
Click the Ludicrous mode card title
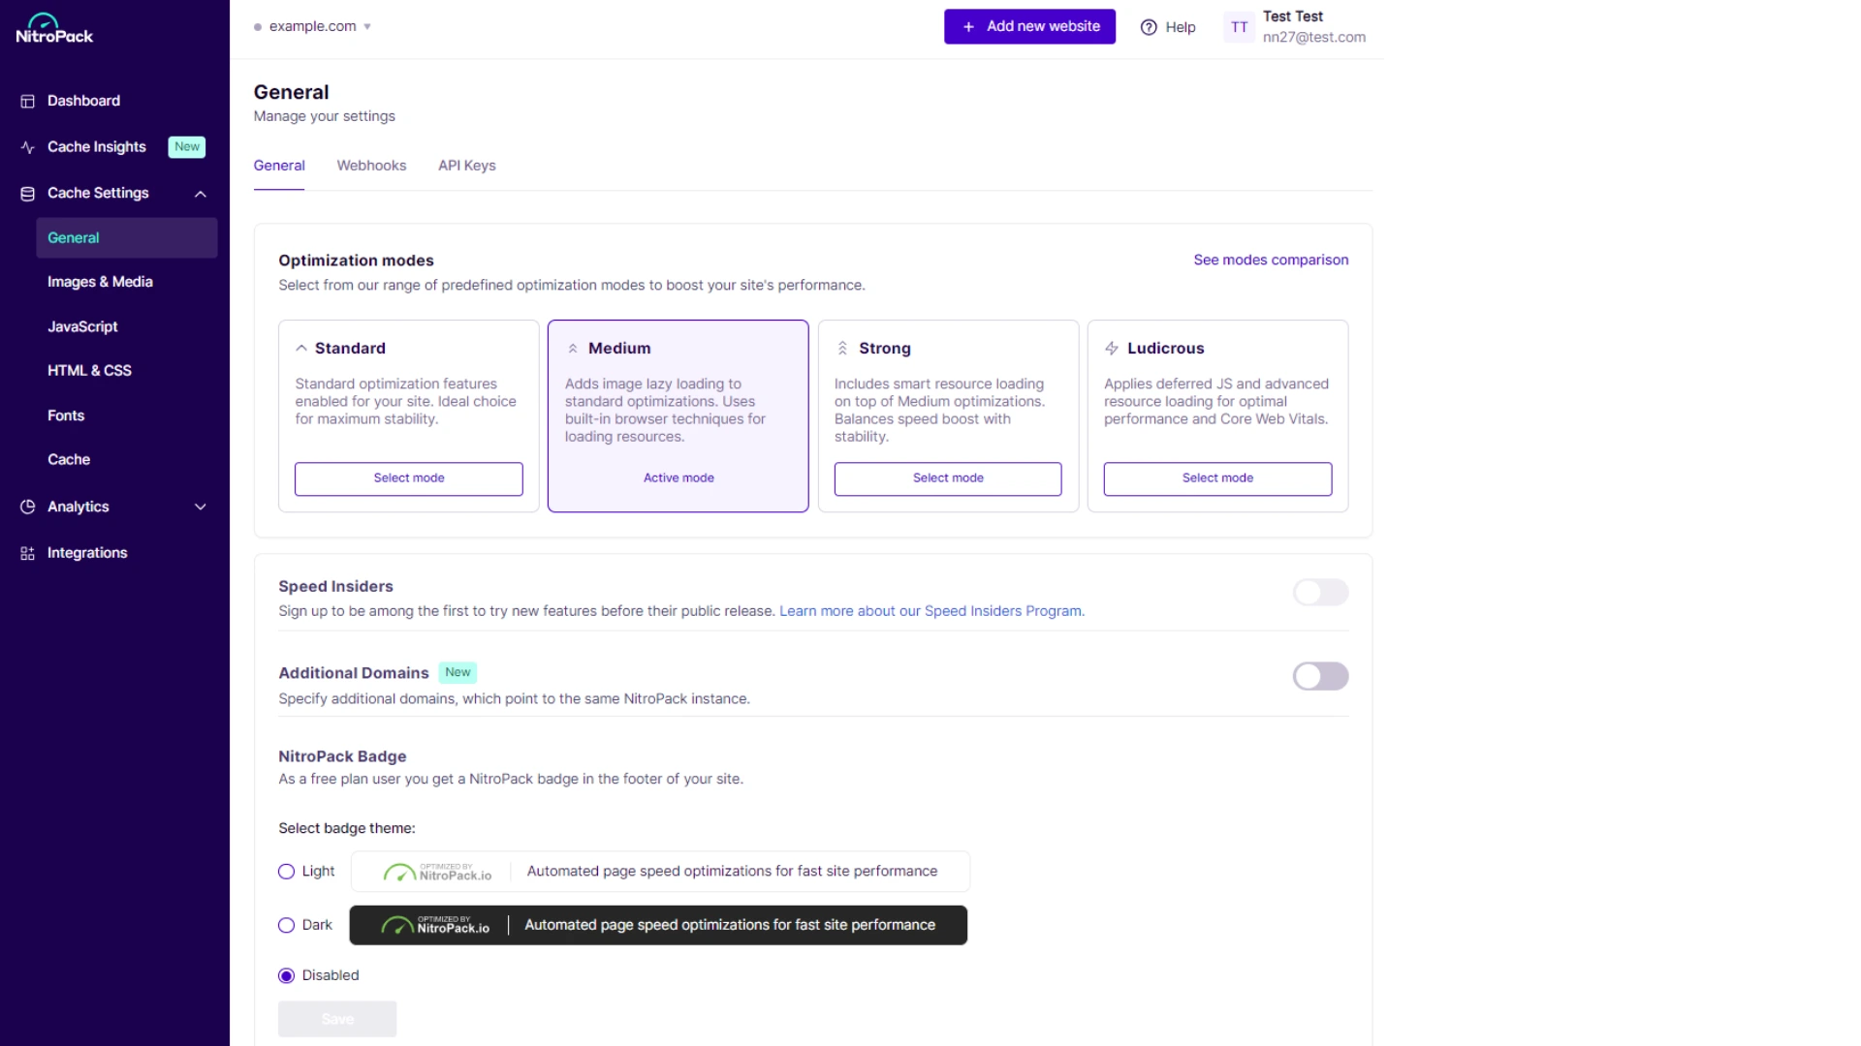point(1166,348)
